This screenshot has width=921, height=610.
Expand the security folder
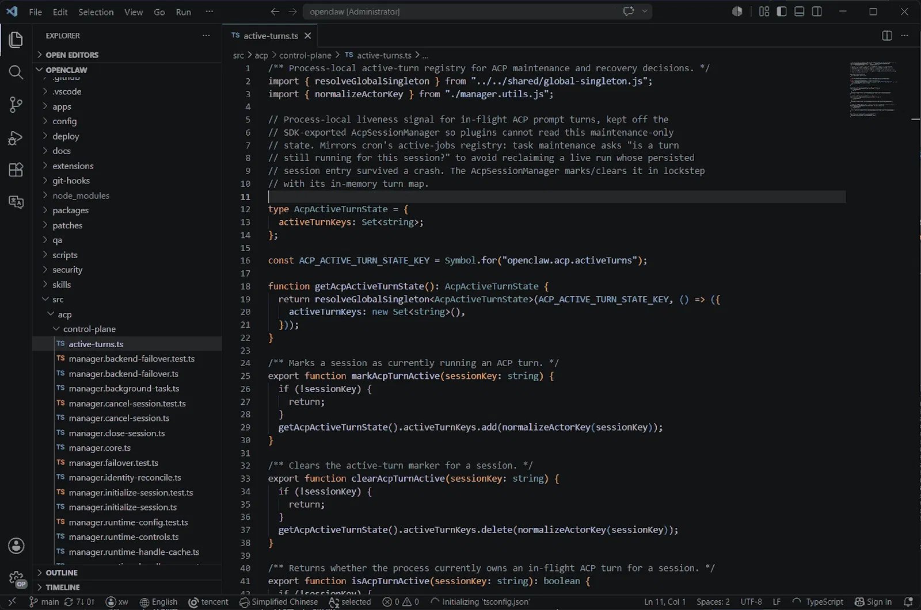127,270
